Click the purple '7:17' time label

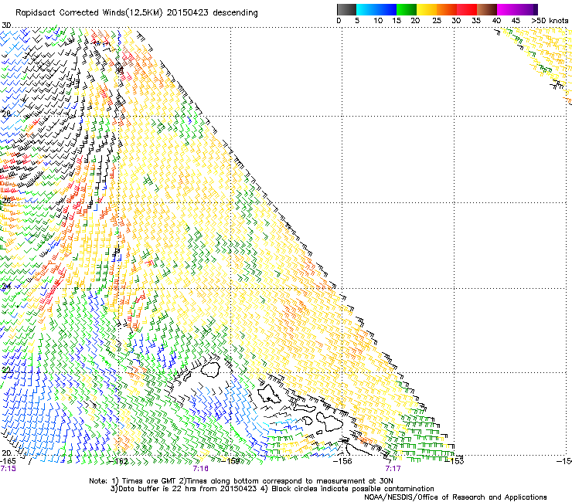(393, 469)
